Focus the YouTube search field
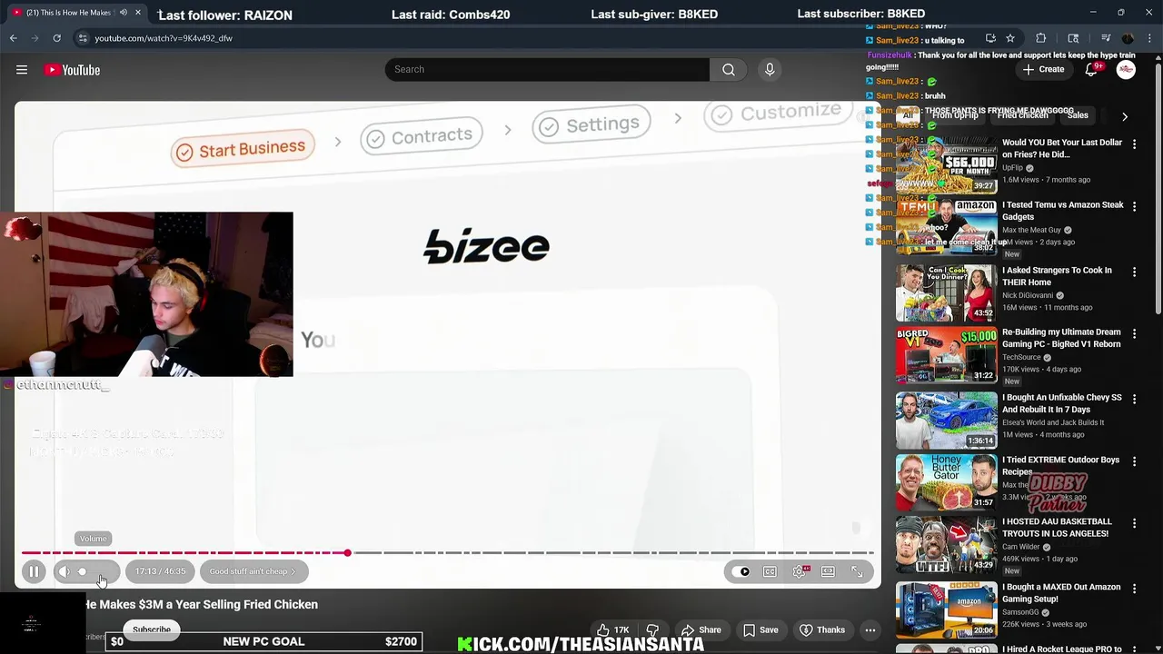This screenshot has height=654, width=1163. pos(547,70)
